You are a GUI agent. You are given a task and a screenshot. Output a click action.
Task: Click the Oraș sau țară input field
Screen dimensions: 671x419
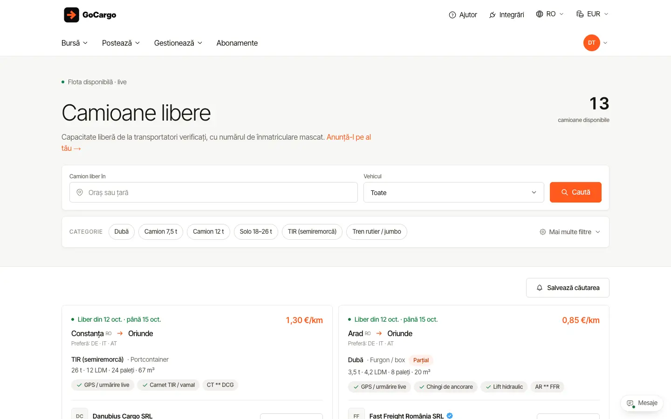pos(213,192)
